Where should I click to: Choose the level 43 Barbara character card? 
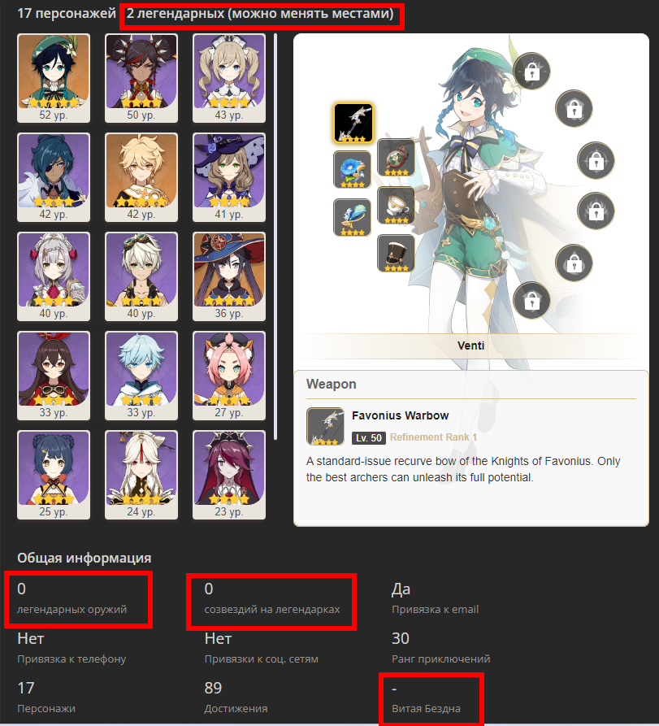click(229, 78)
